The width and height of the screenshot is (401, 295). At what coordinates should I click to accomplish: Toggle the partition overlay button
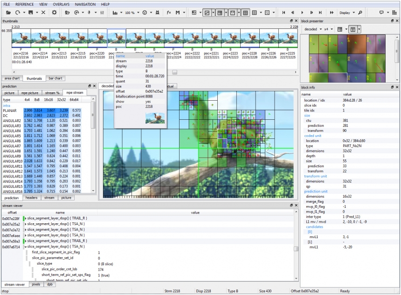tap(207, 13)
